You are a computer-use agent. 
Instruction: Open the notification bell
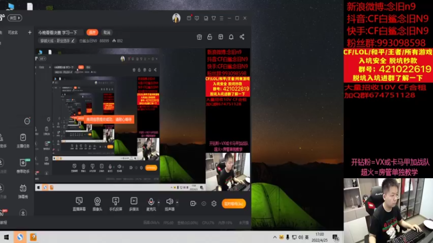pyautogui.click(x=231, y=37)
